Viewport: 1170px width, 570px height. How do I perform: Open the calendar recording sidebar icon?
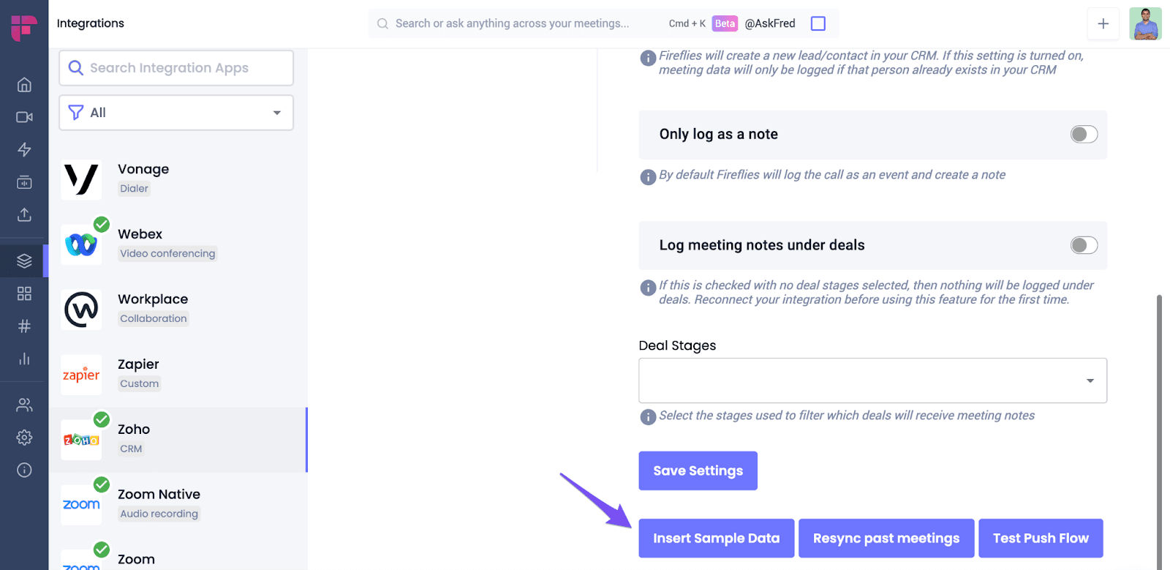tap(24, 182)
